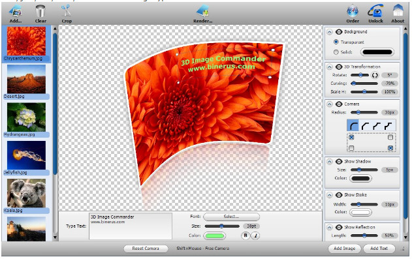
Task: Select the Transparent background option
Action: pos(336,42)
